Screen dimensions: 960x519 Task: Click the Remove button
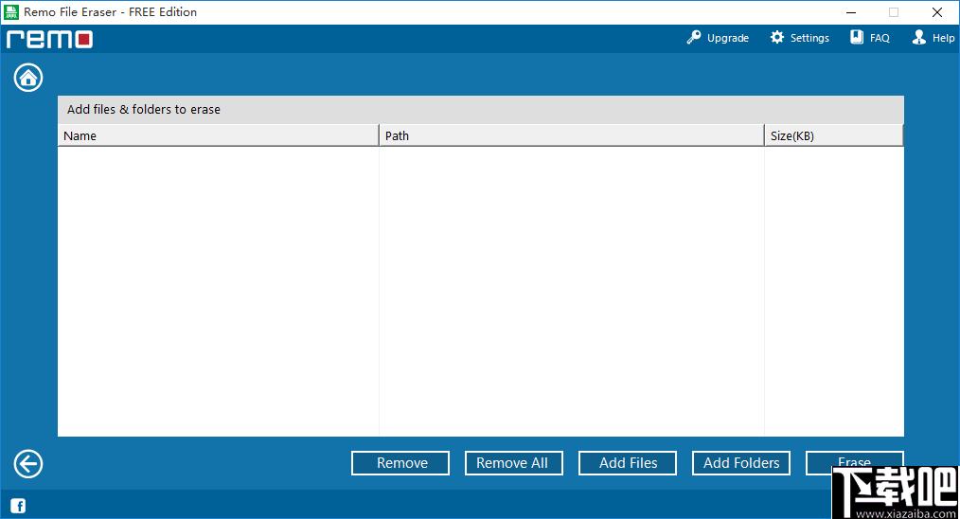400,463
